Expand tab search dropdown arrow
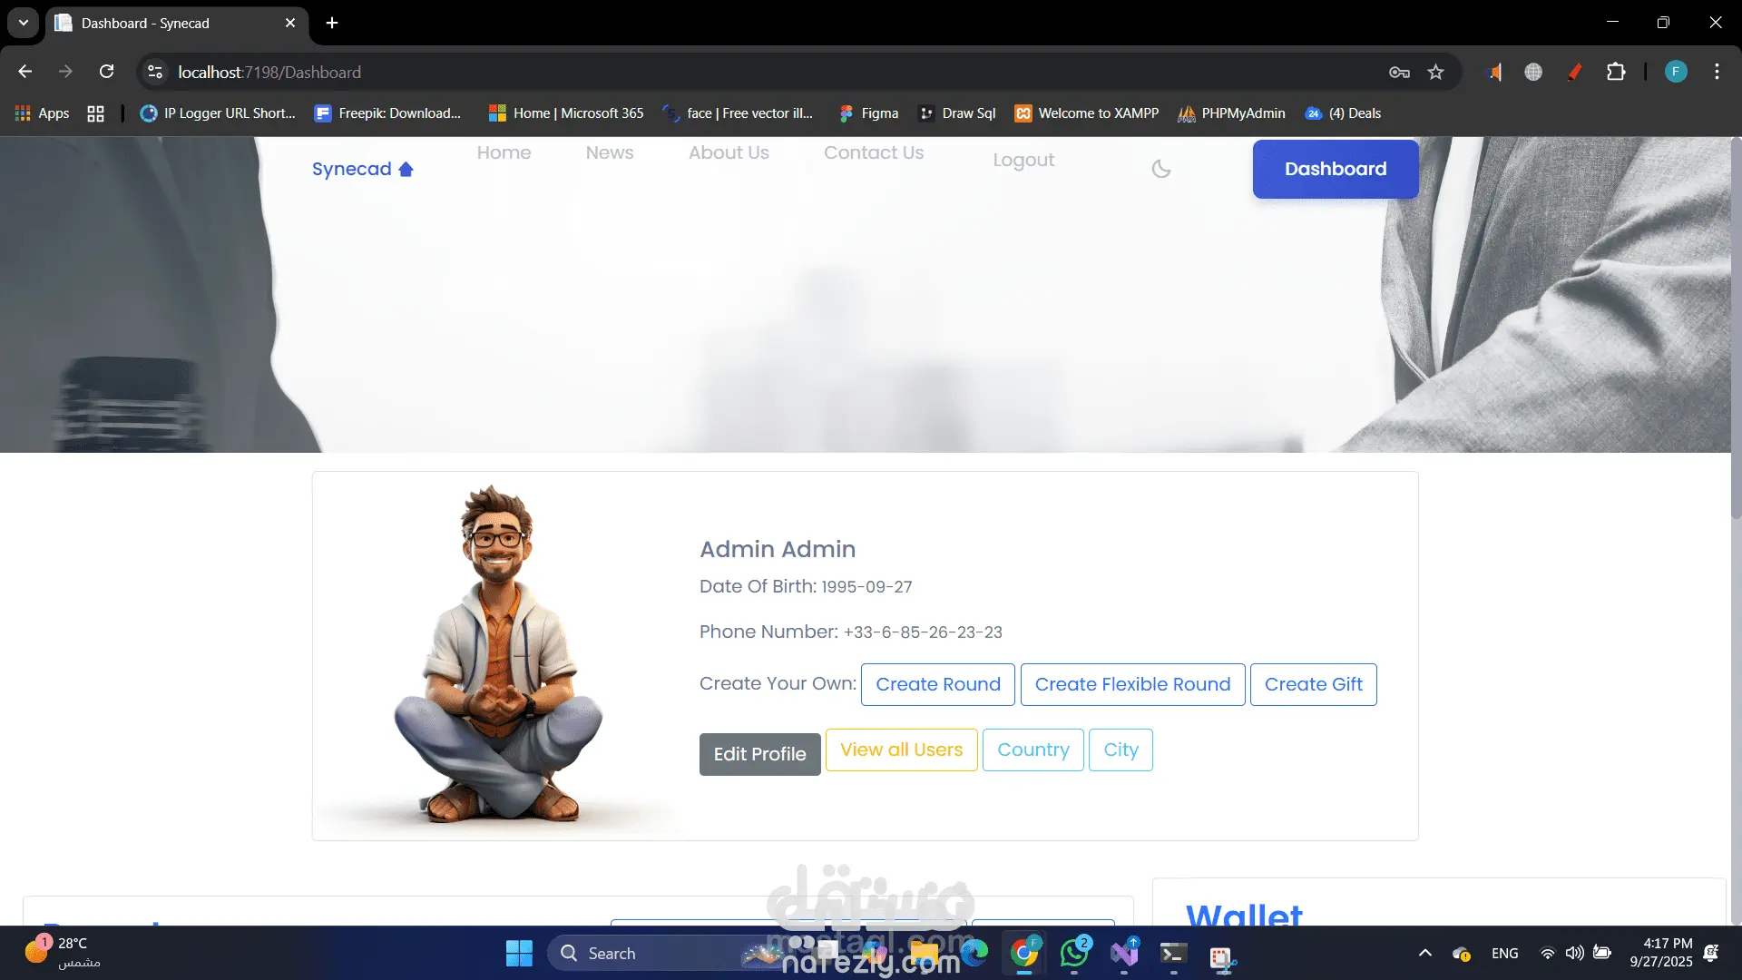 pos(24,23)
